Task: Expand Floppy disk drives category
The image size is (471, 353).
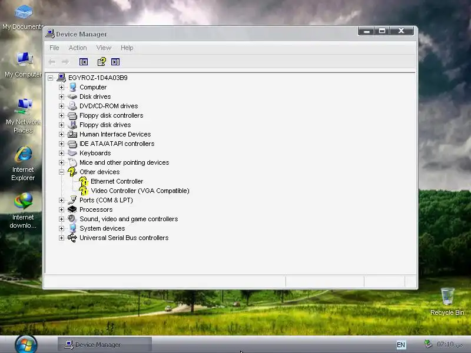Action: tap(62, 125)
